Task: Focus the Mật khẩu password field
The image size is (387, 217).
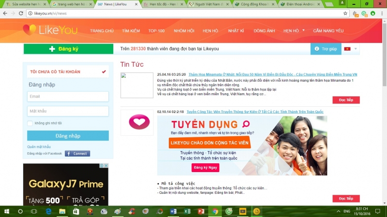Action: click(x=68, y=111)
